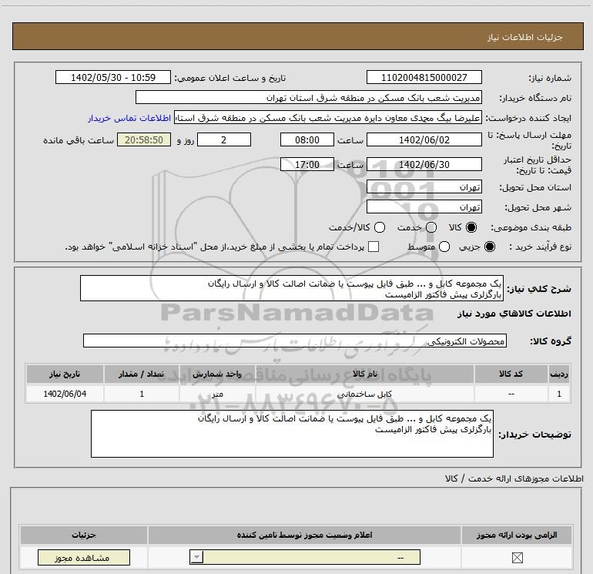This screenshot has width=593, height=574.
Task: Toggle the الزامی بودن ارائه مجوز checkbox
Action: click(517, 557)
